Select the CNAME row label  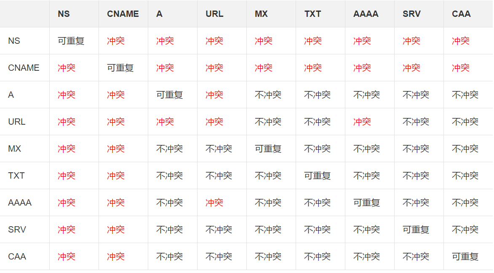coord(24,68)
